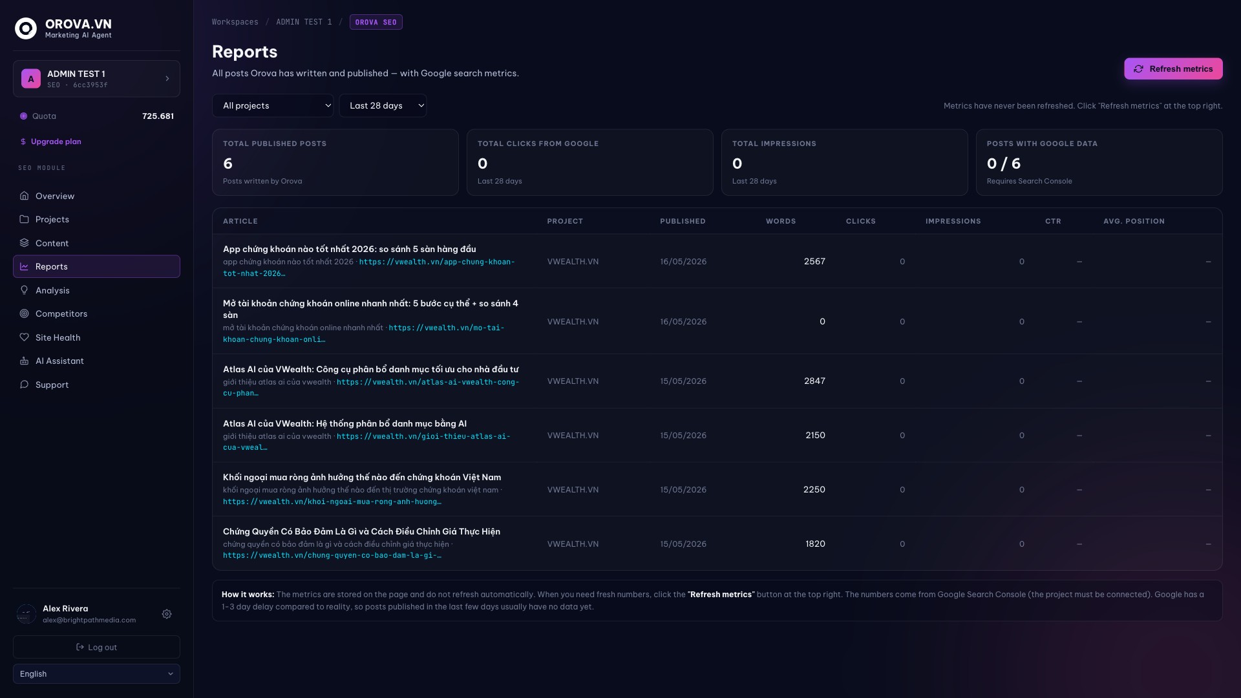Click the OROVA SEO breadcrumb badge
Image resolution: width=1241 pixels, height=698 pixels.
(376, 22)
